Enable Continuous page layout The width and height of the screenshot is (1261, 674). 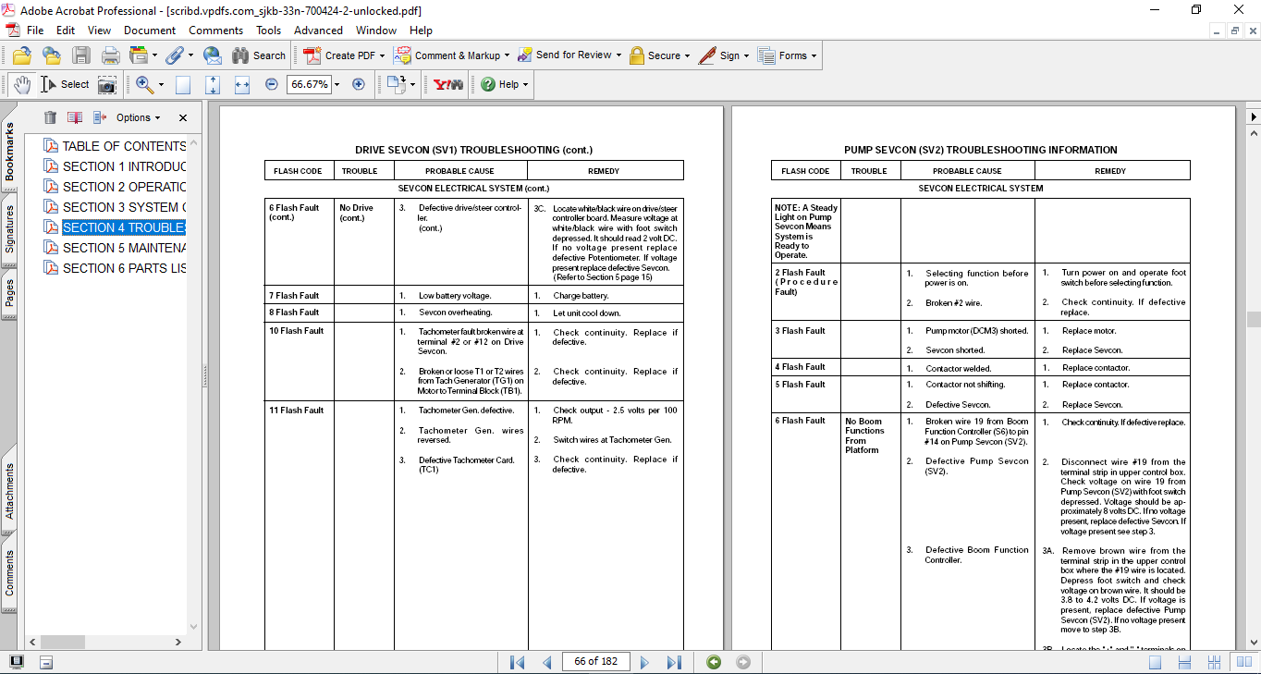click(x=1183, y=662)
